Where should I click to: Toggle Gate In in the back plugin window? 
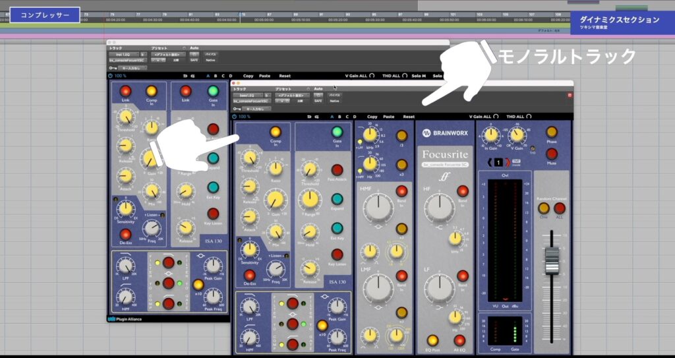[213, 91]
